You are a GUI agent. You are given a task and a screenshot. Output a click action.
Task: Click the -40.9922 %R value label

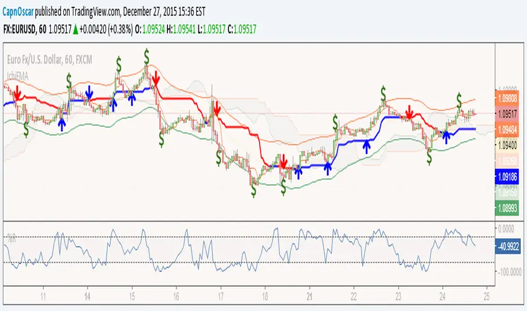[508, 247]
